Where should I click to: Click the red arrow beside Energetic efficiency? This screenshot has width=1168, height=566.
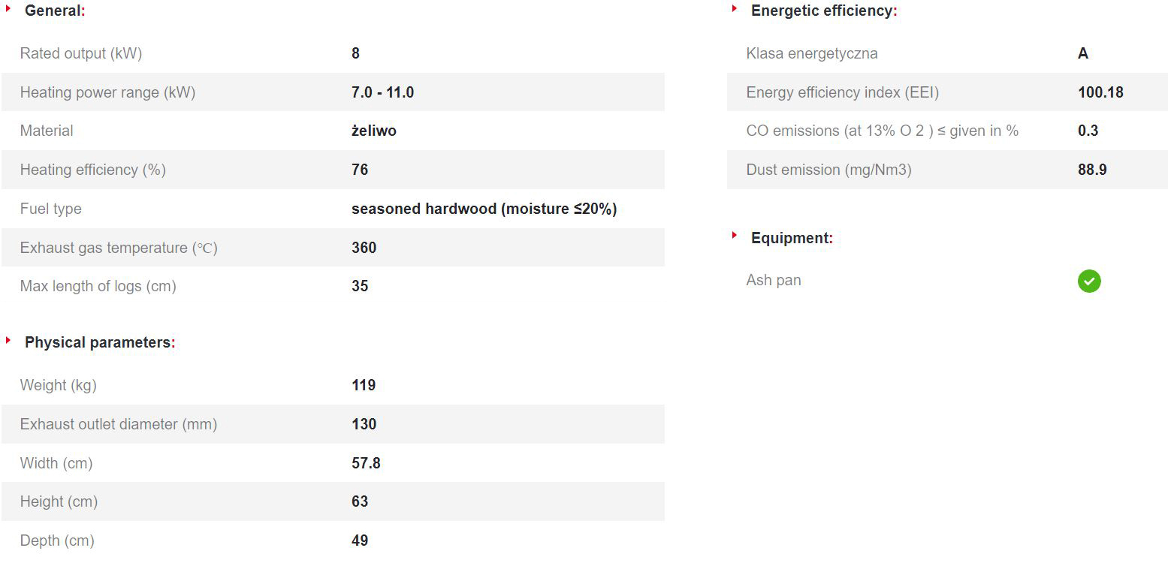coord(735,10)
